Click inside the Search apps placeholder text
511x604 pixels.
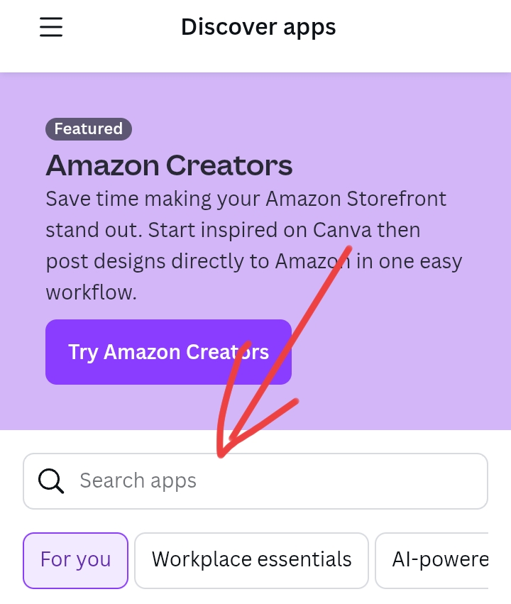pos(138,481)
